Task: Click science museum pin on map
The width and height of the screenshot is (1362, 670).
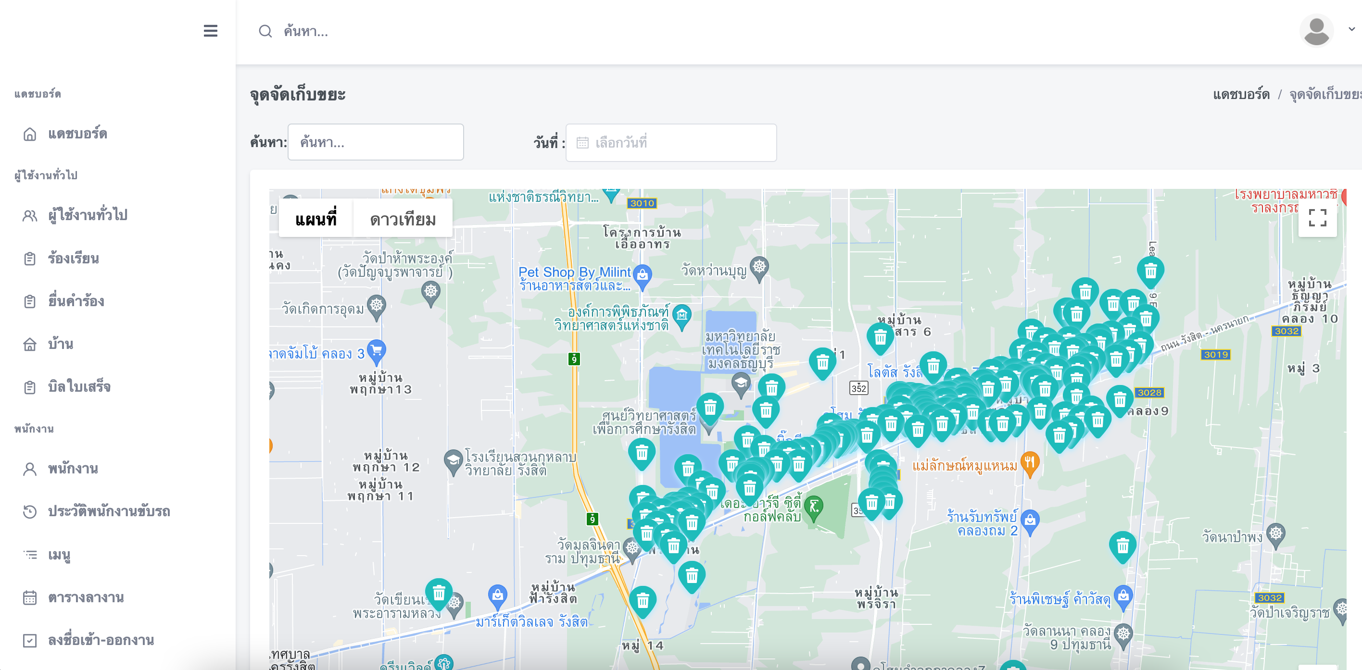Action: [x=682, y=317]
